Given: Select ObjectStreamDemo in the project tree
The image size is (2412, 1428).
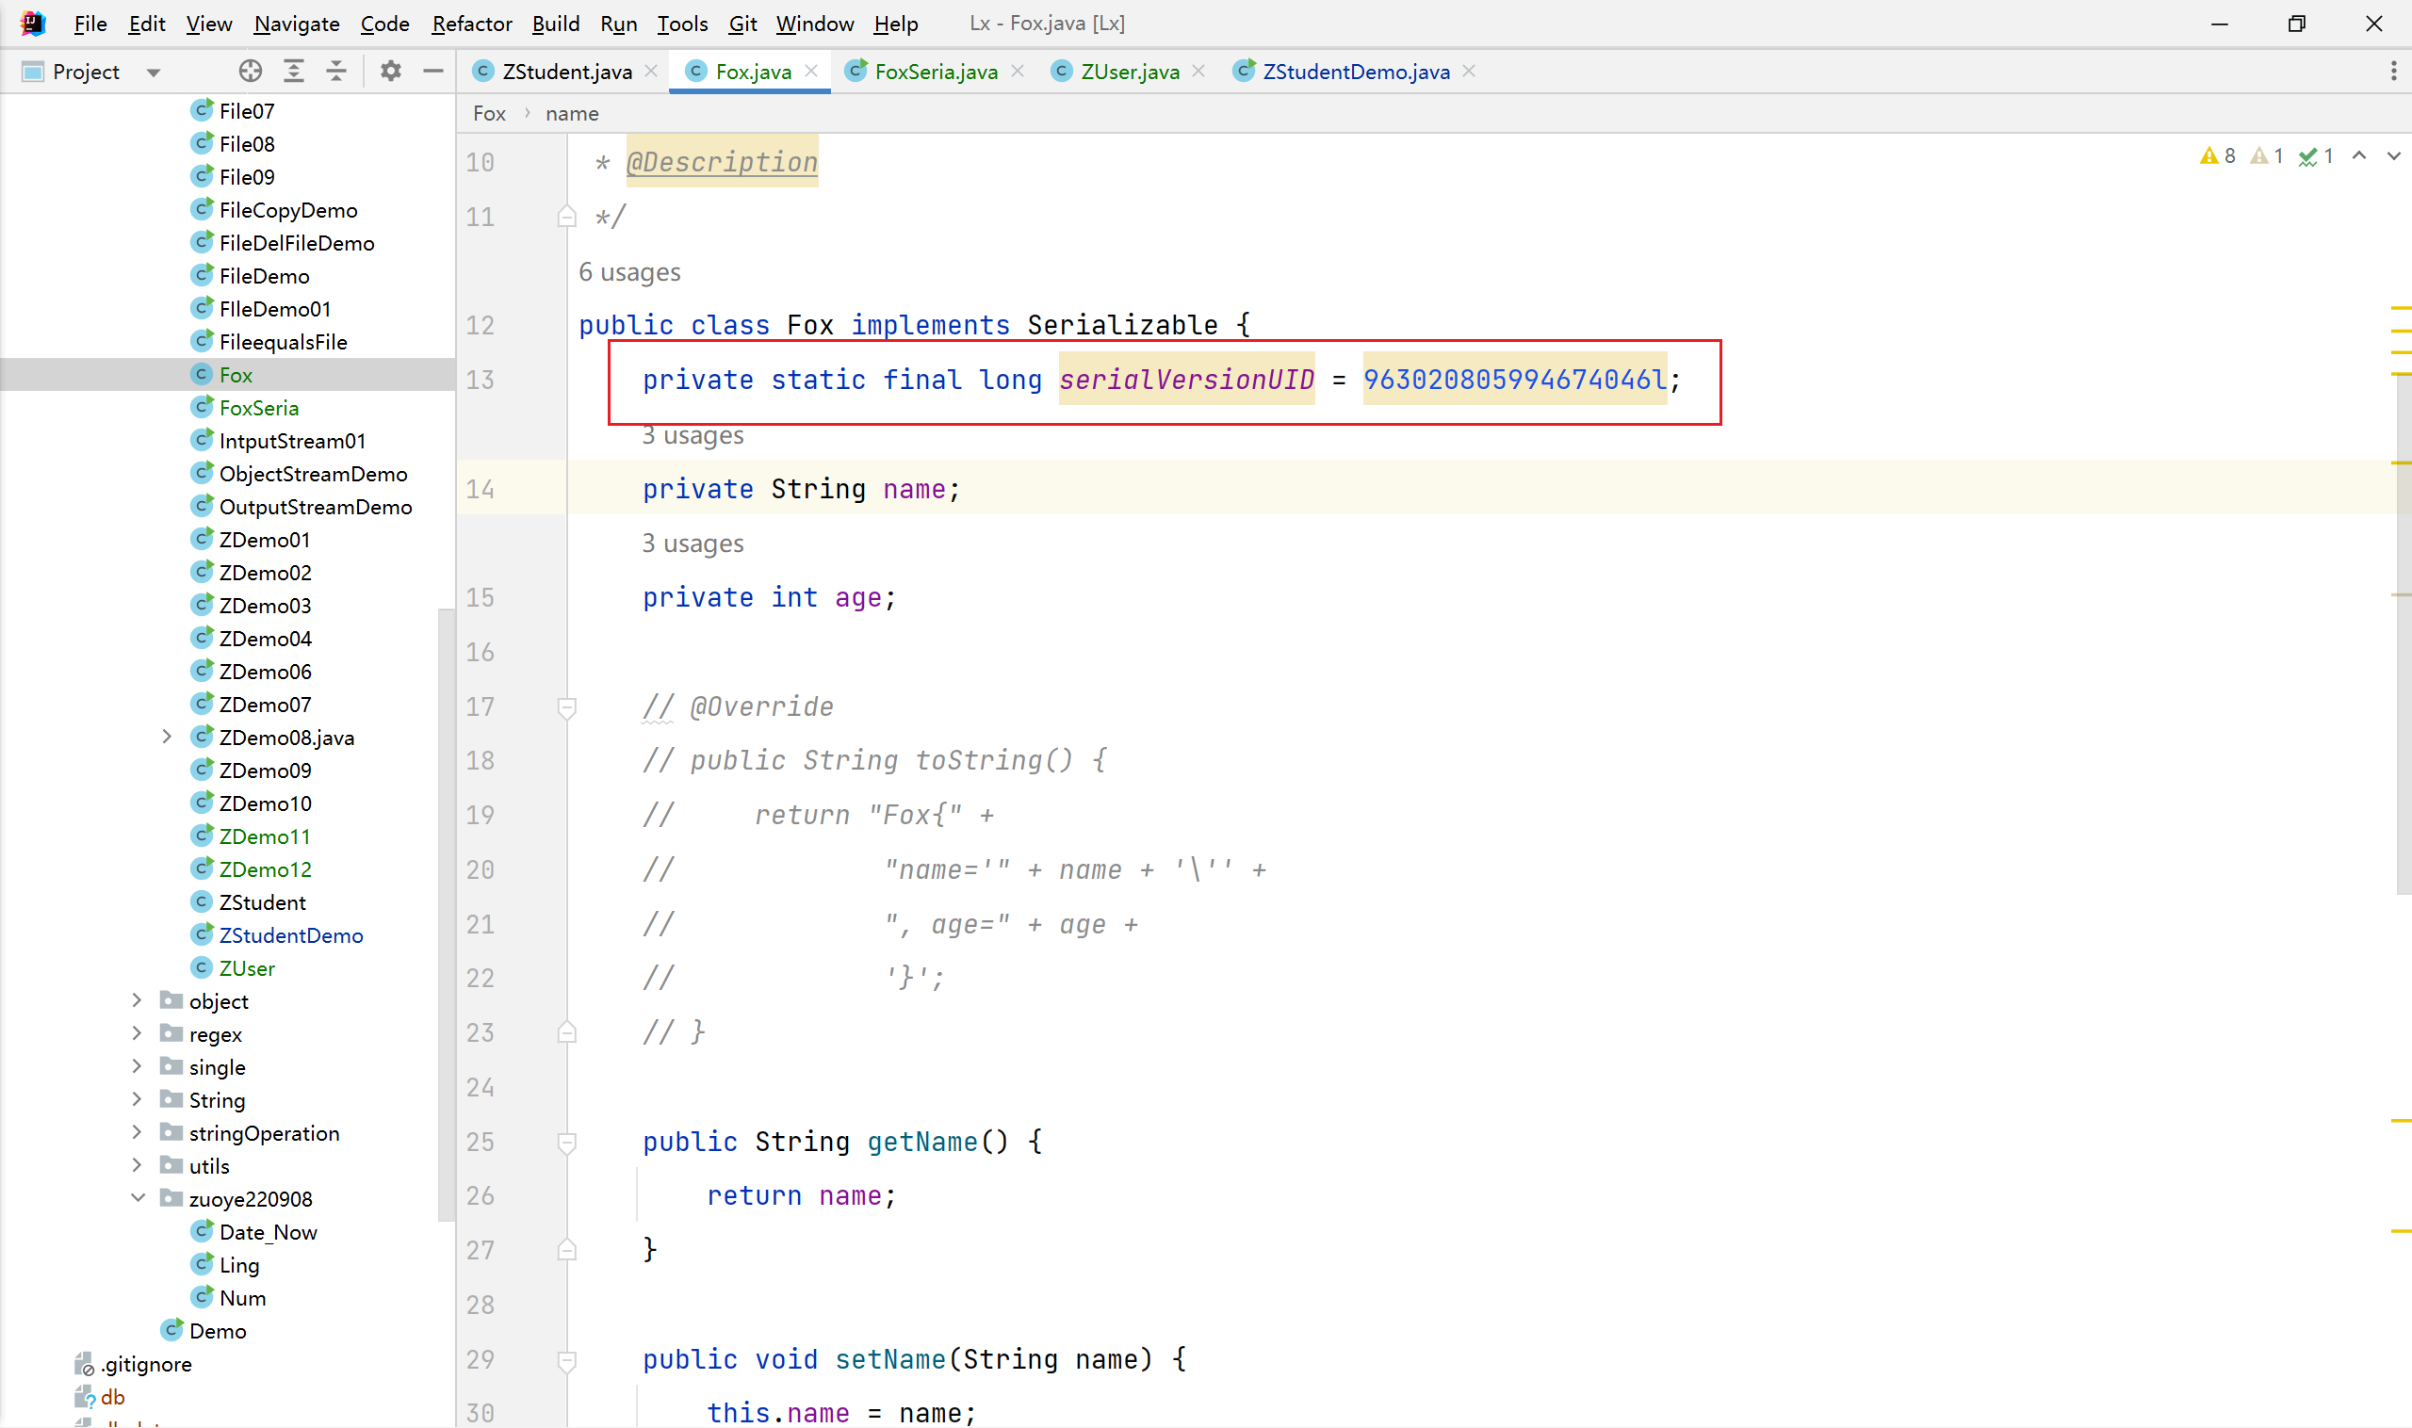Looking at the screenshot, I should (313, 475).
